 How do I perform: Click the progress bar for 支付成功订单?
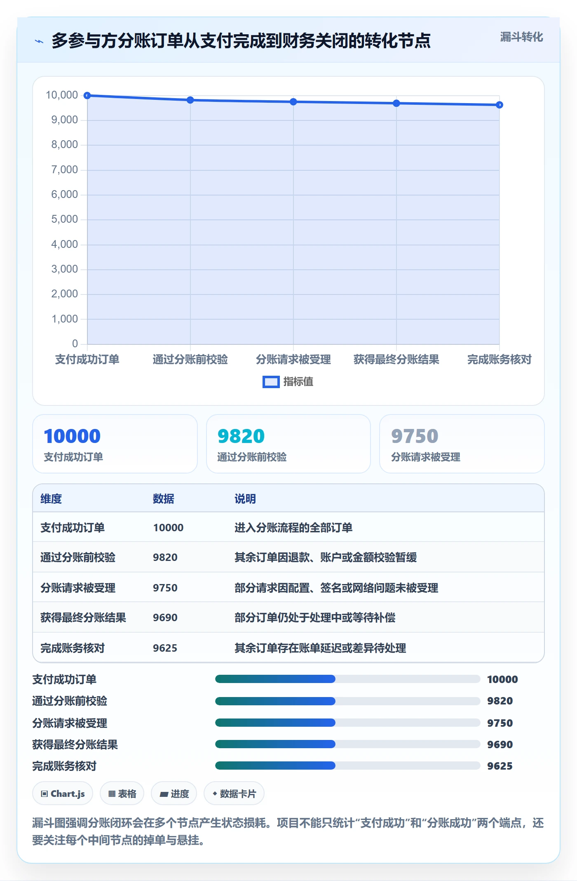pos(348,679)
